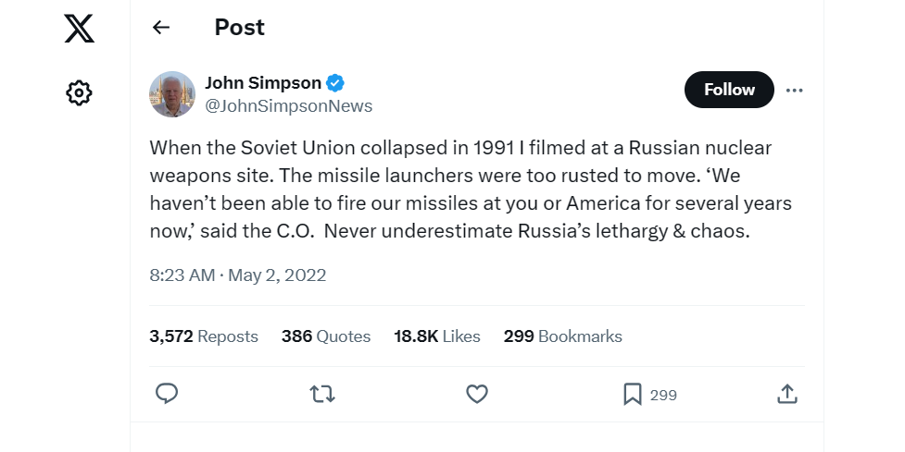The width and height of the screenshot is (905, 452).
Task: Open the three-dot more options menu
Action: tap(794, 90)
